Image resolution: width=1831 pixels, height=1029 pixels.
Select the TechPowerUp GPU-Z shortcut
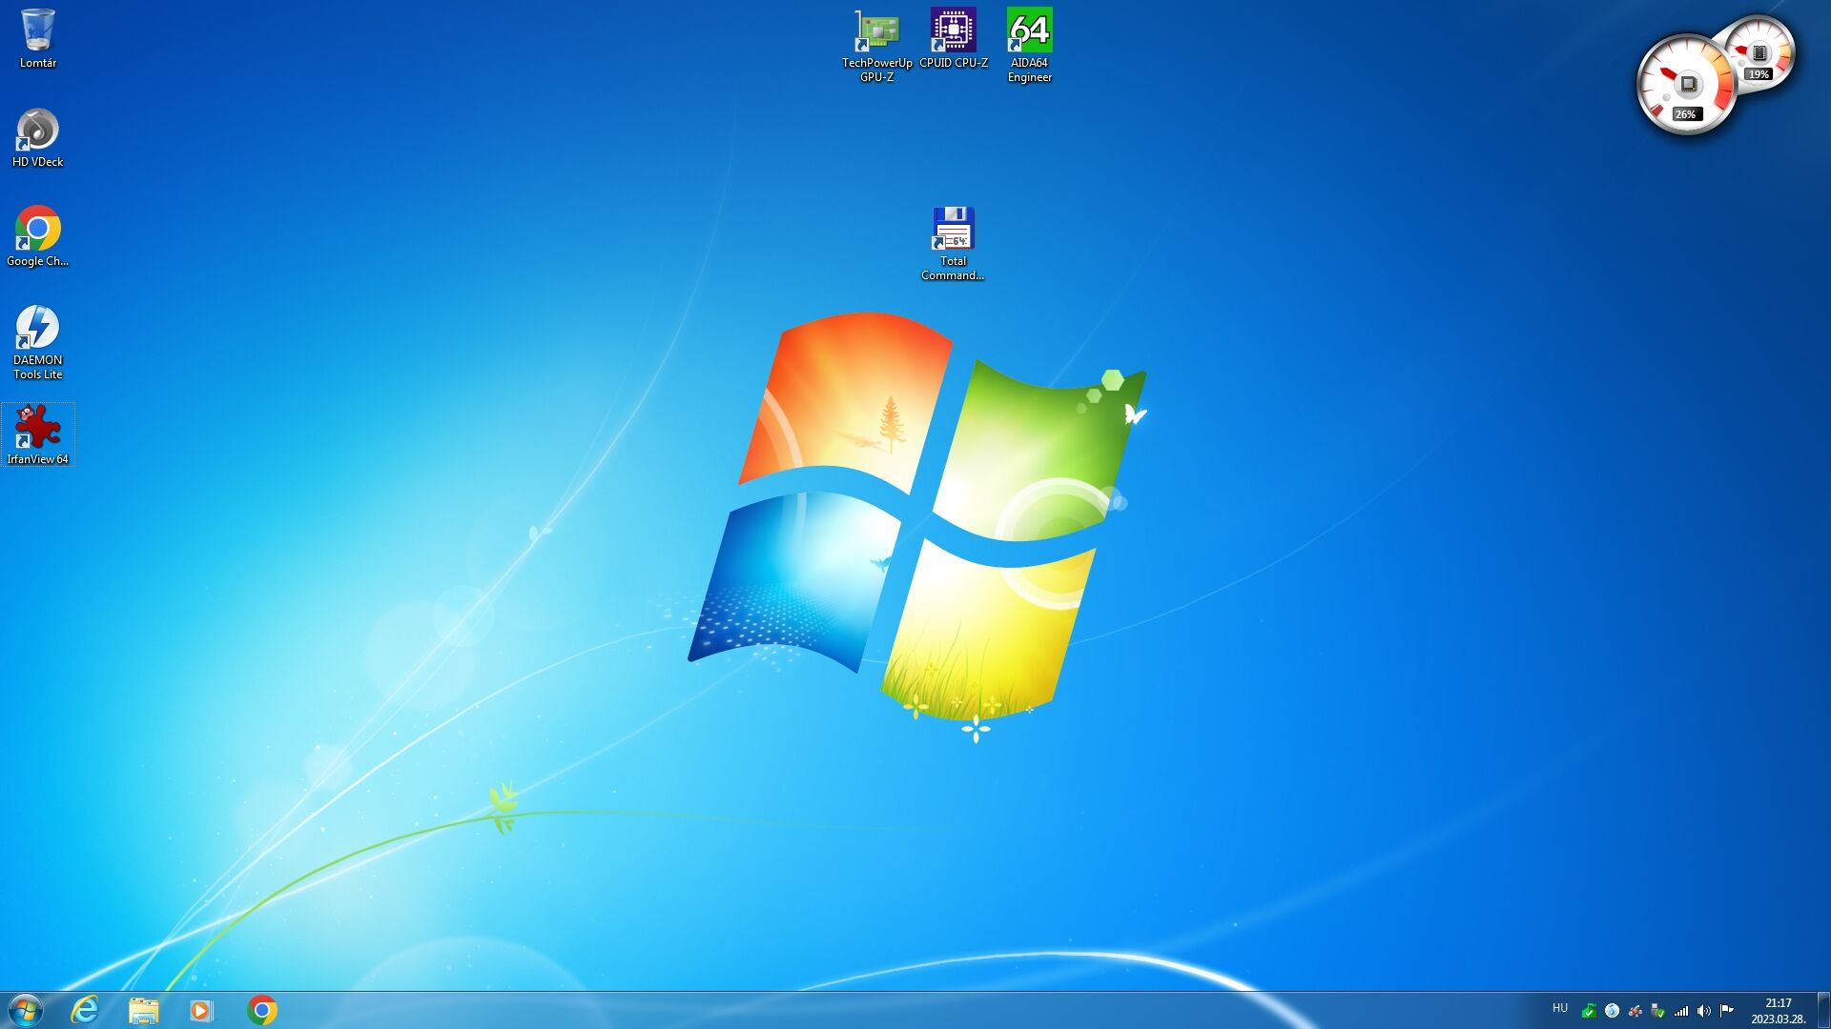pyautogui.click(x=877, y=46)
